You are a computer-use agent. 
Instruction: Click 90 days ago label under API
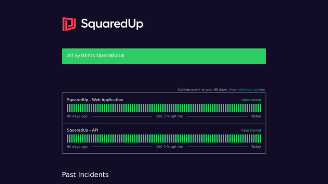[x=77, y=147]
